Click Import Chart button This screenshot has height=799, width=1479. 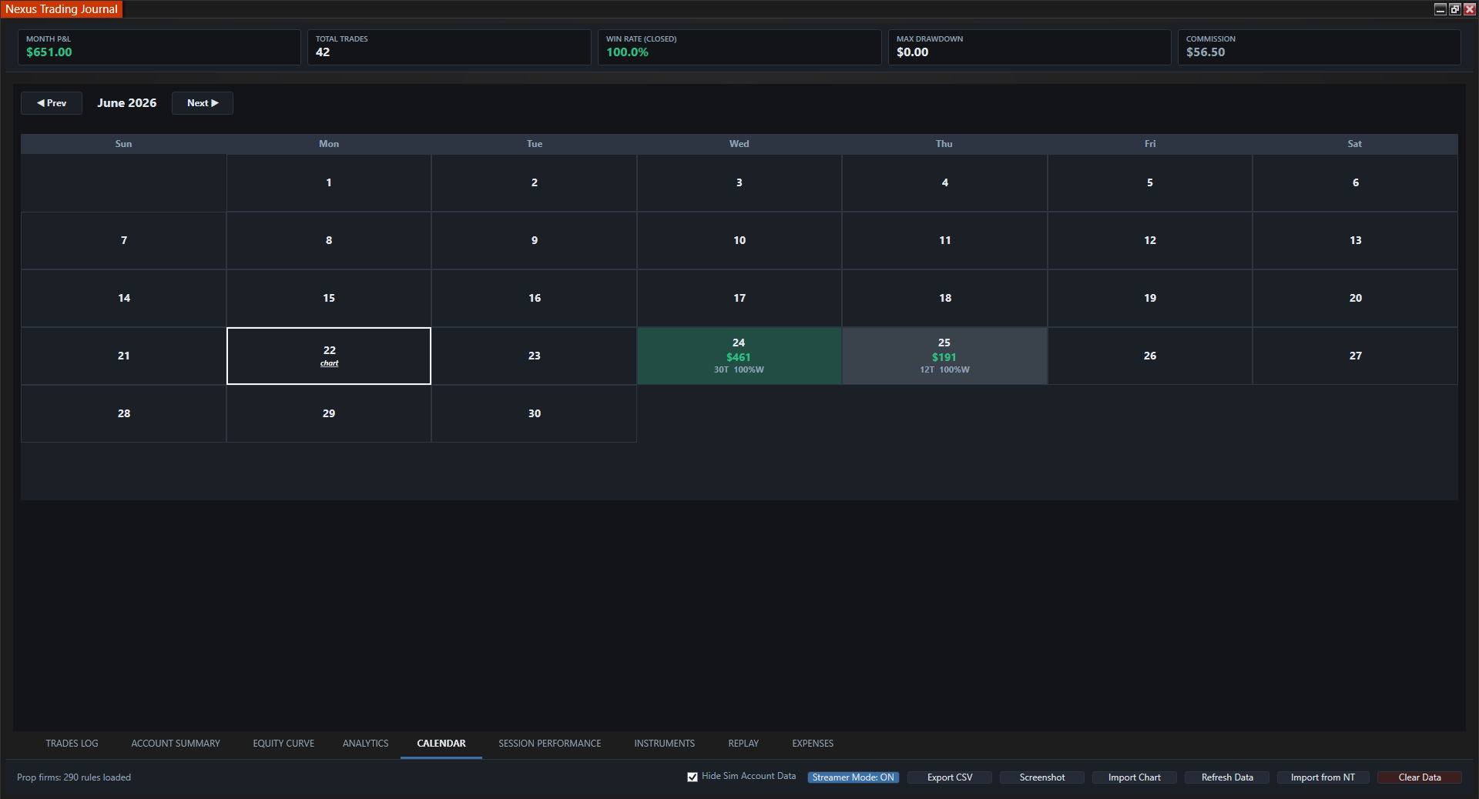(1135, 777)
